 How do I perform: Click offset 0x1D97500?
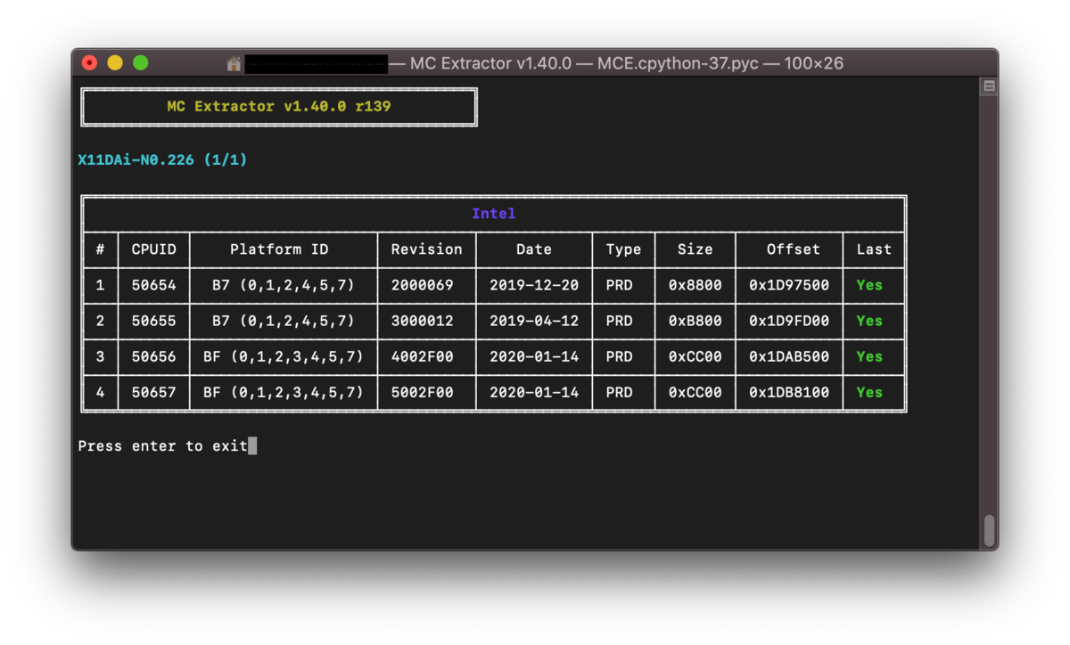click(x=789, y=285)
